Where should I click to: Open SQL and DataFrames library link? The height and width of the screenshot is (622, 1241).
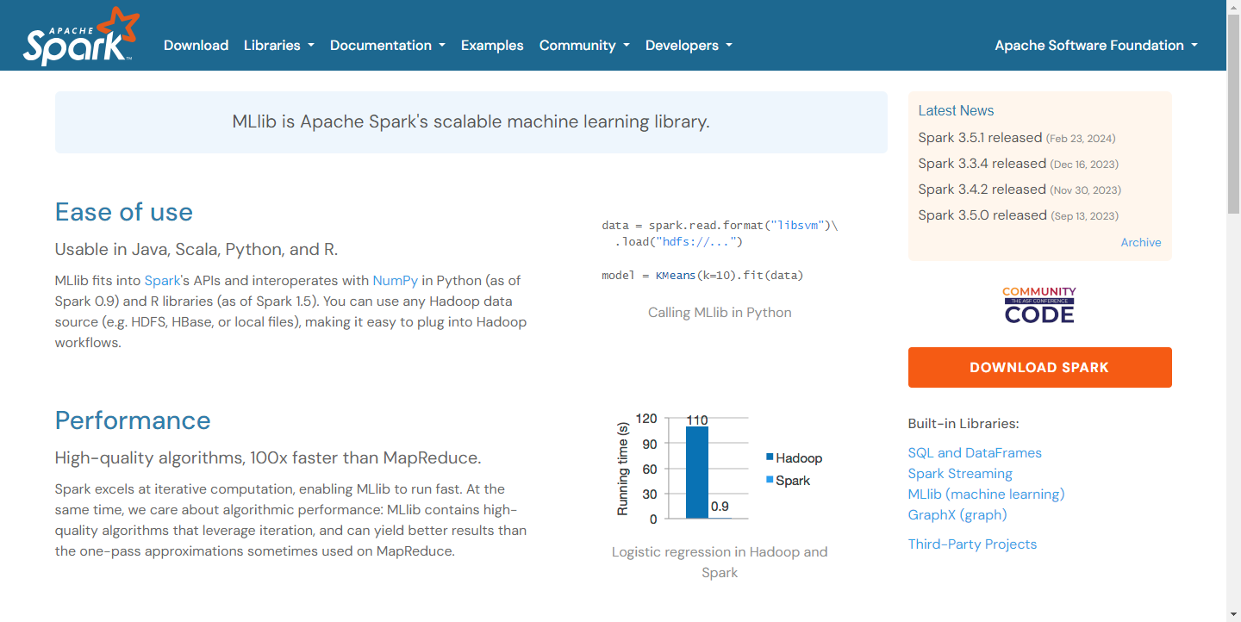(975, 453)
